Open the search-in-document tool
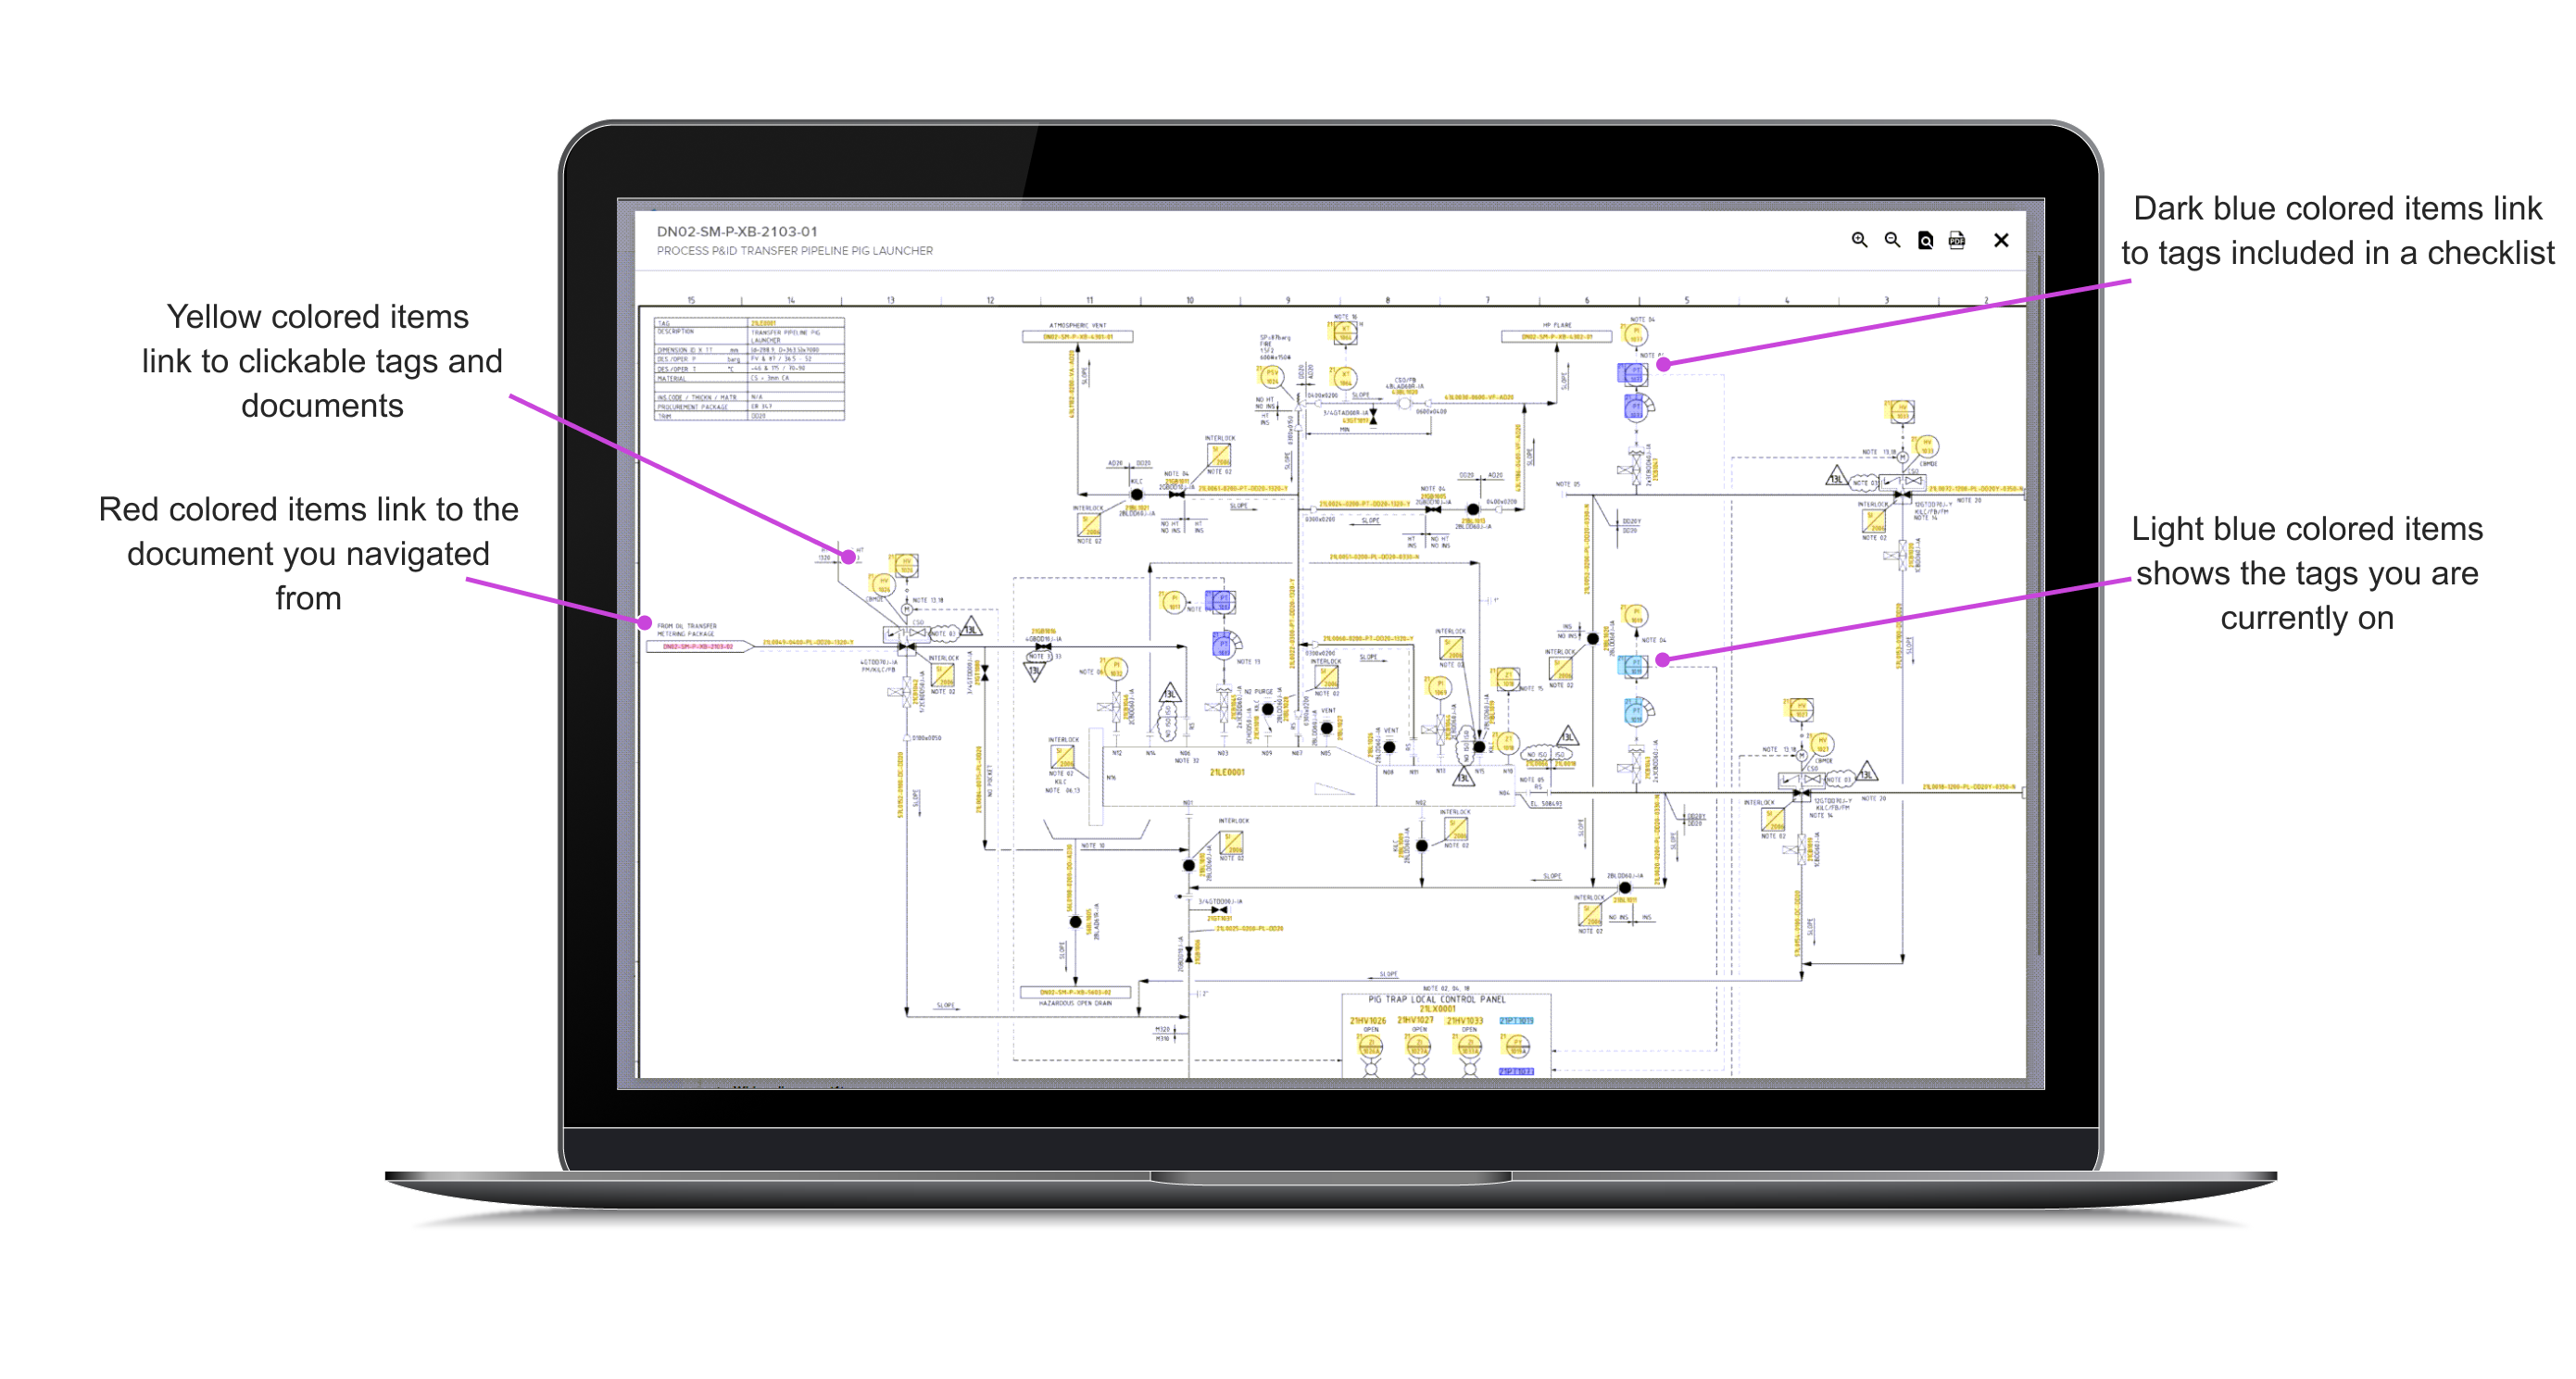This screenshot has width=2576, height=1379. click(x=1925, y=240)
